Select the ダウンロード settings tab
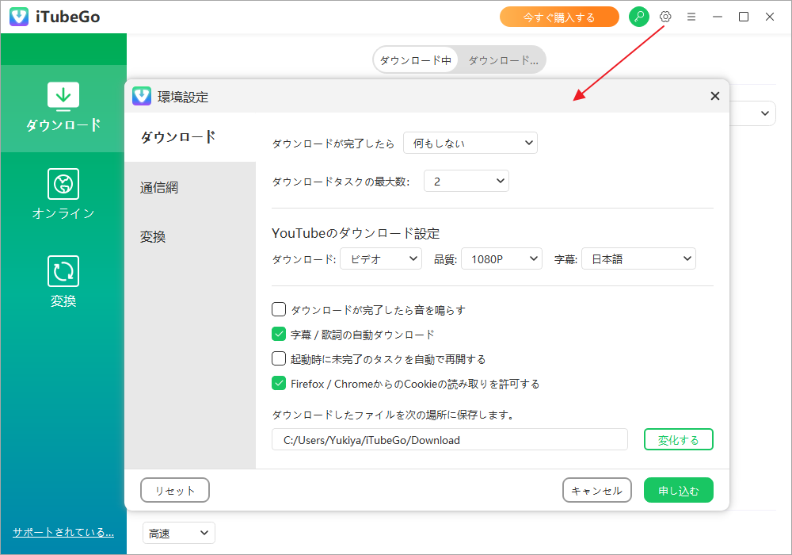The width and height of the screenshot is (792, 555). point(190,137)
